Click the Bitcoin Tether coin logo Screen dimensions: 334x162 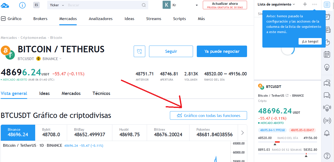click(8, 52)
